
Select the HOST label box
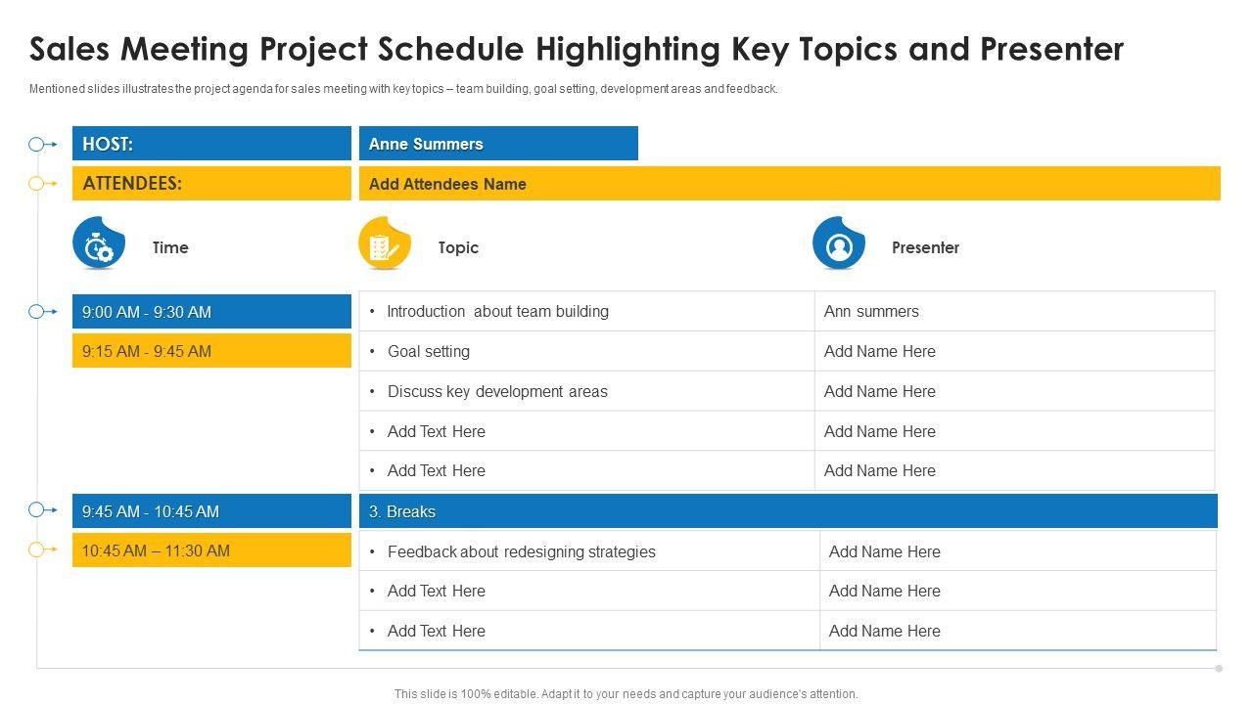(x=211, y=144)
